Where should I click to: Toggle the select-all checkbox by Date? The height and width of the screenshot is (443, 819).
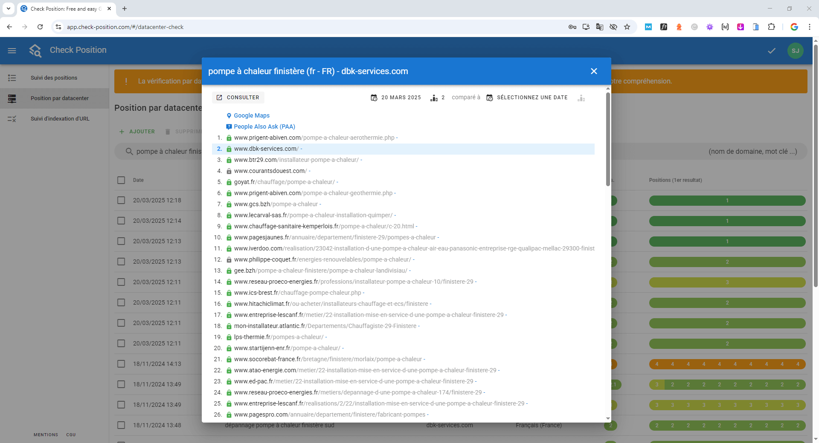pyautogui.click(x=121, y=180)
